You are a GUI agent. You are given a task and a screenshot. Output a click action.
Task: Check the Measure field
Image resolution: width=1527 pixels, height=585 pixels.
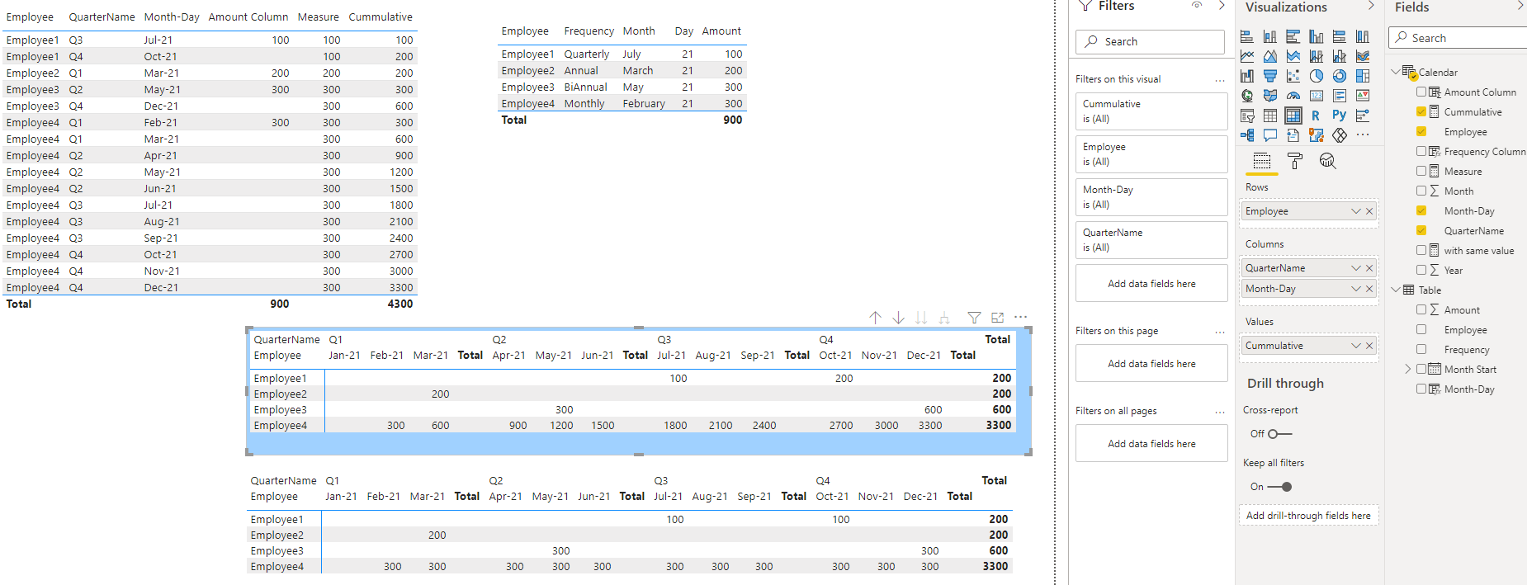point(1421,171)
